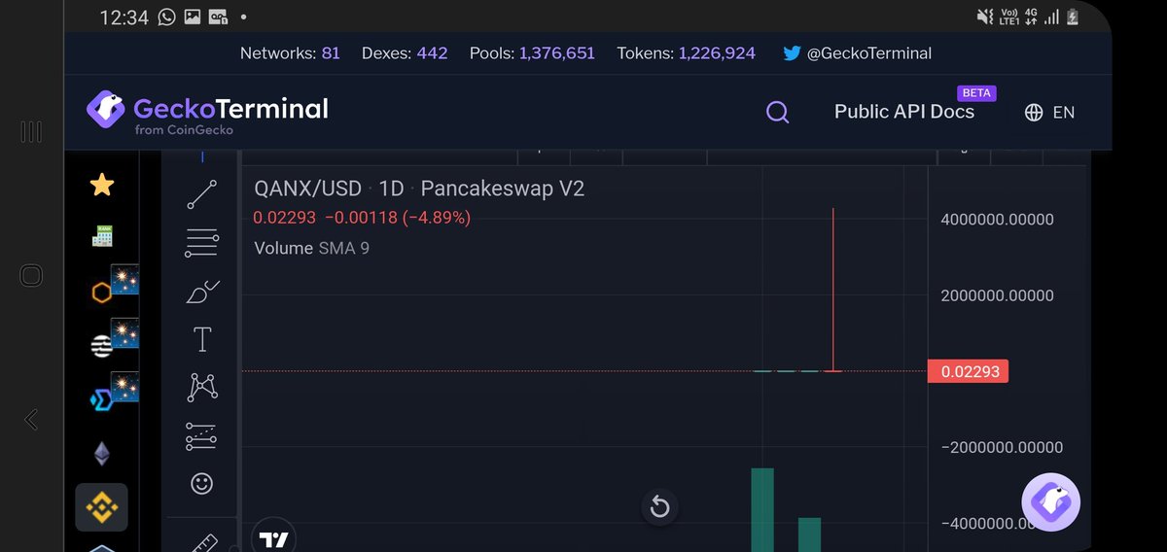
Task: Select the bank building icon in the sidebar
Action: (x=101, y=236)
